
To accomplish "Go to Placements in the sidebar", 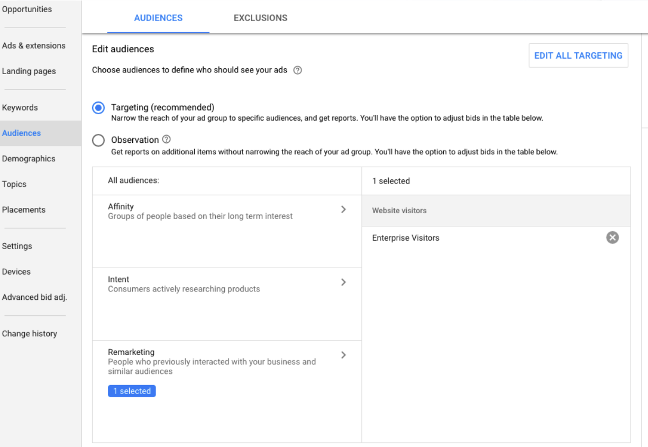I will (x=24, y=210).
